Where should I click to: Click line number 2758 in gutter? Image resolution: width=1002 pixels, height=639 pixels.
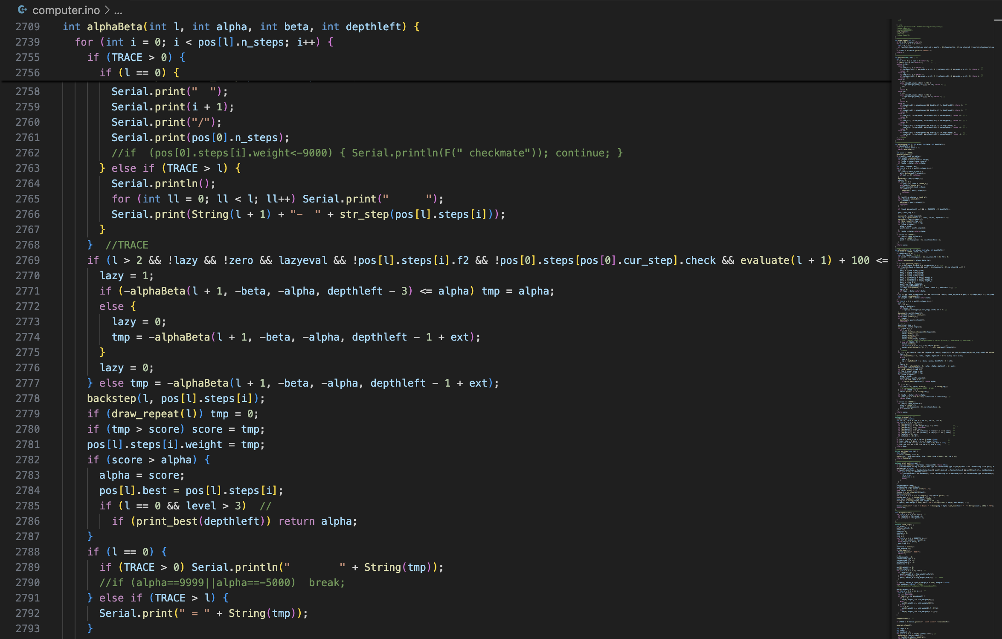pos(27,91)
